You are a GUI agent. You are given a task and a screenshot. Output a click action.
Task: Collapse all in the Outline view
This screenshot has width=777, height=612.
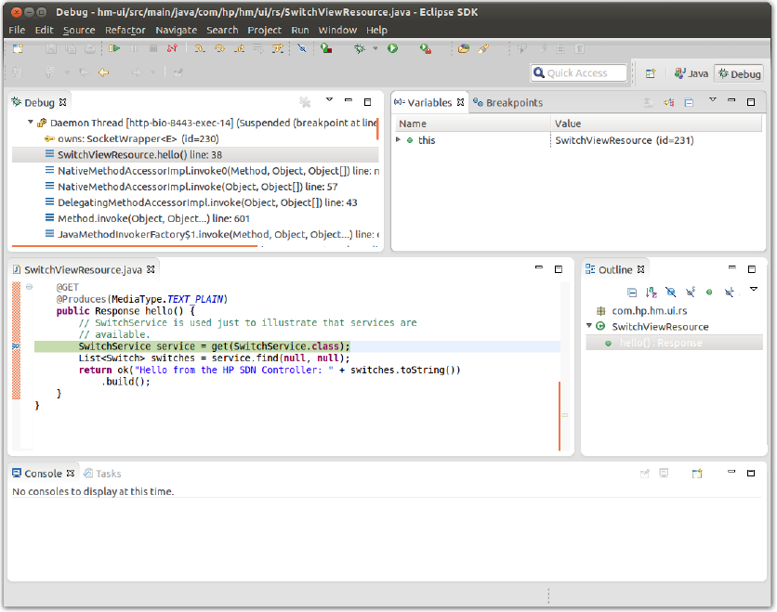(x=632, y=292)
